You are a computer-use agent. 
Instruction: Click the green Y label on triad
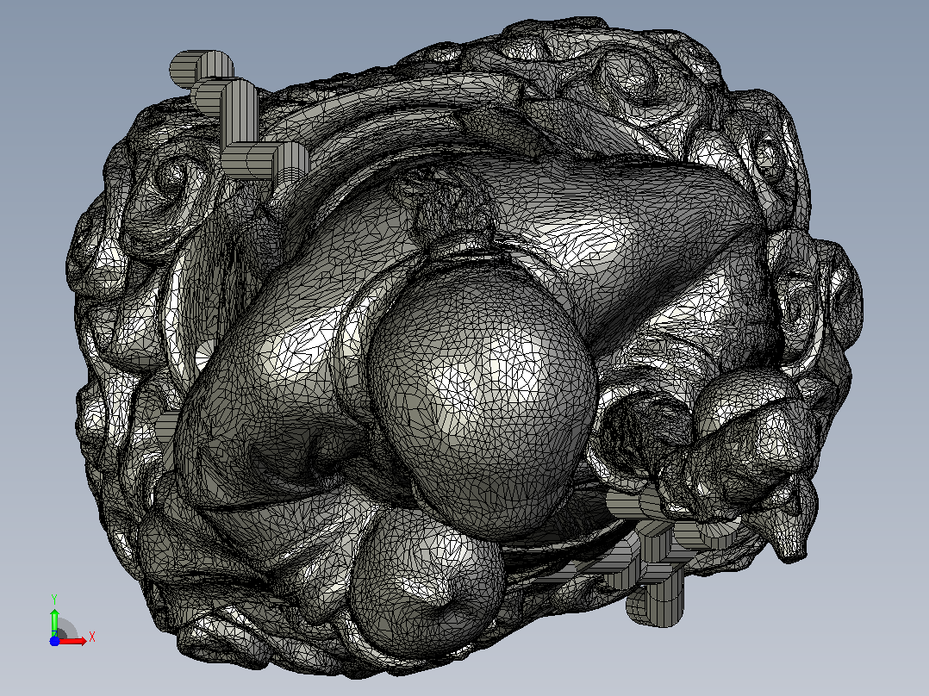coord(54,600)
